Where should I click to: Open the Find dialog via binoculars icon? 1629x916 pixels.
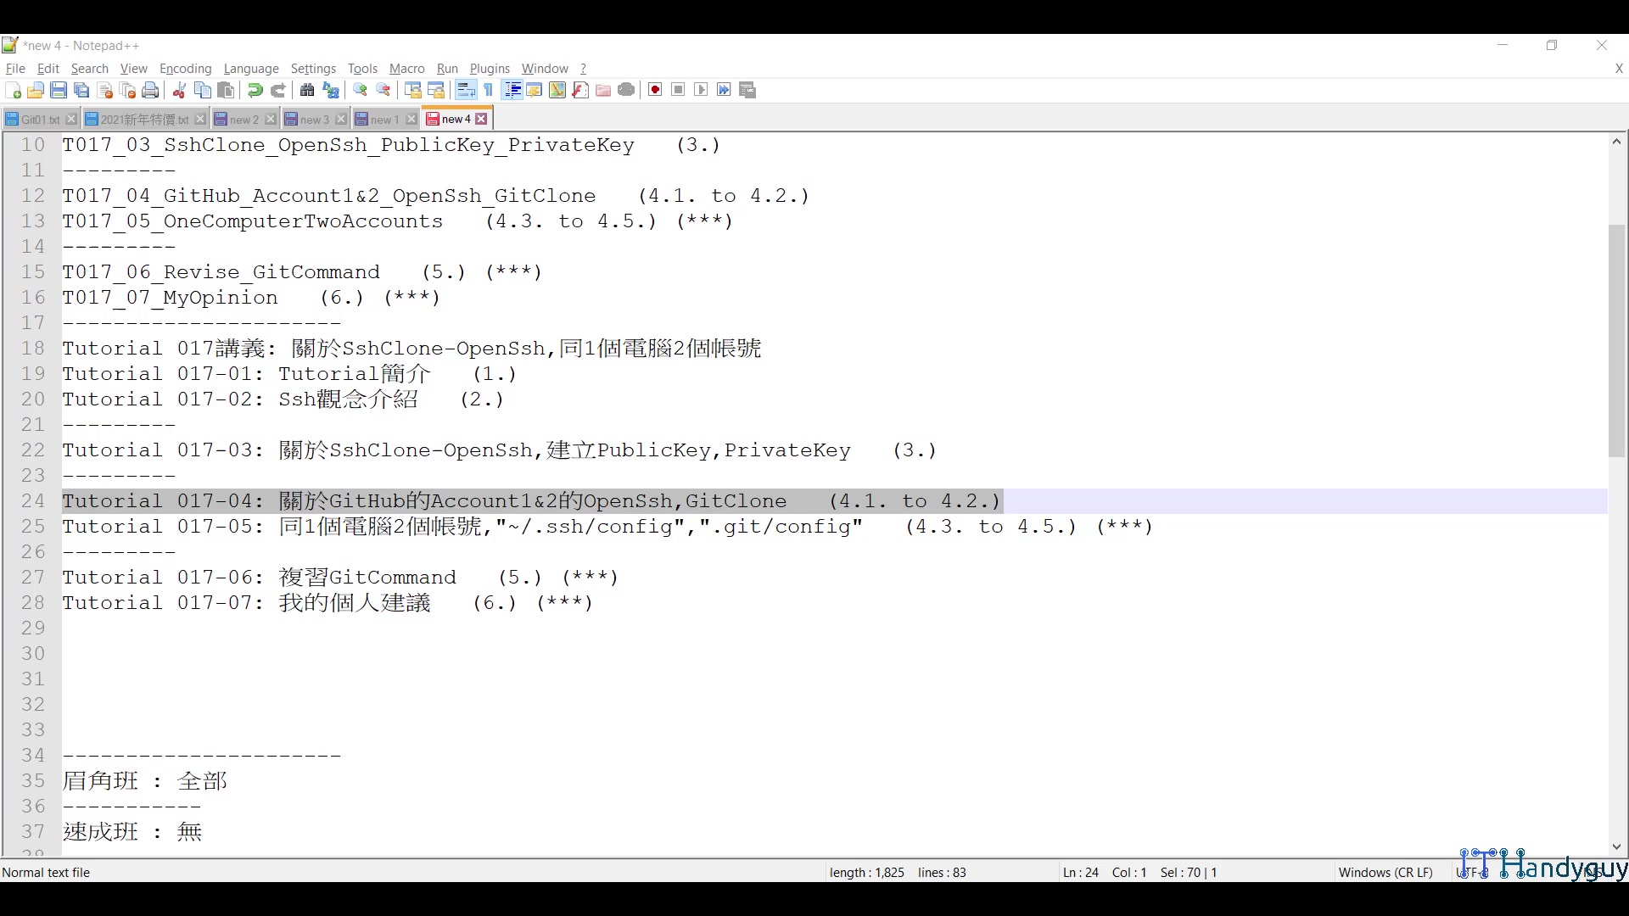click(x=307, y=90)
